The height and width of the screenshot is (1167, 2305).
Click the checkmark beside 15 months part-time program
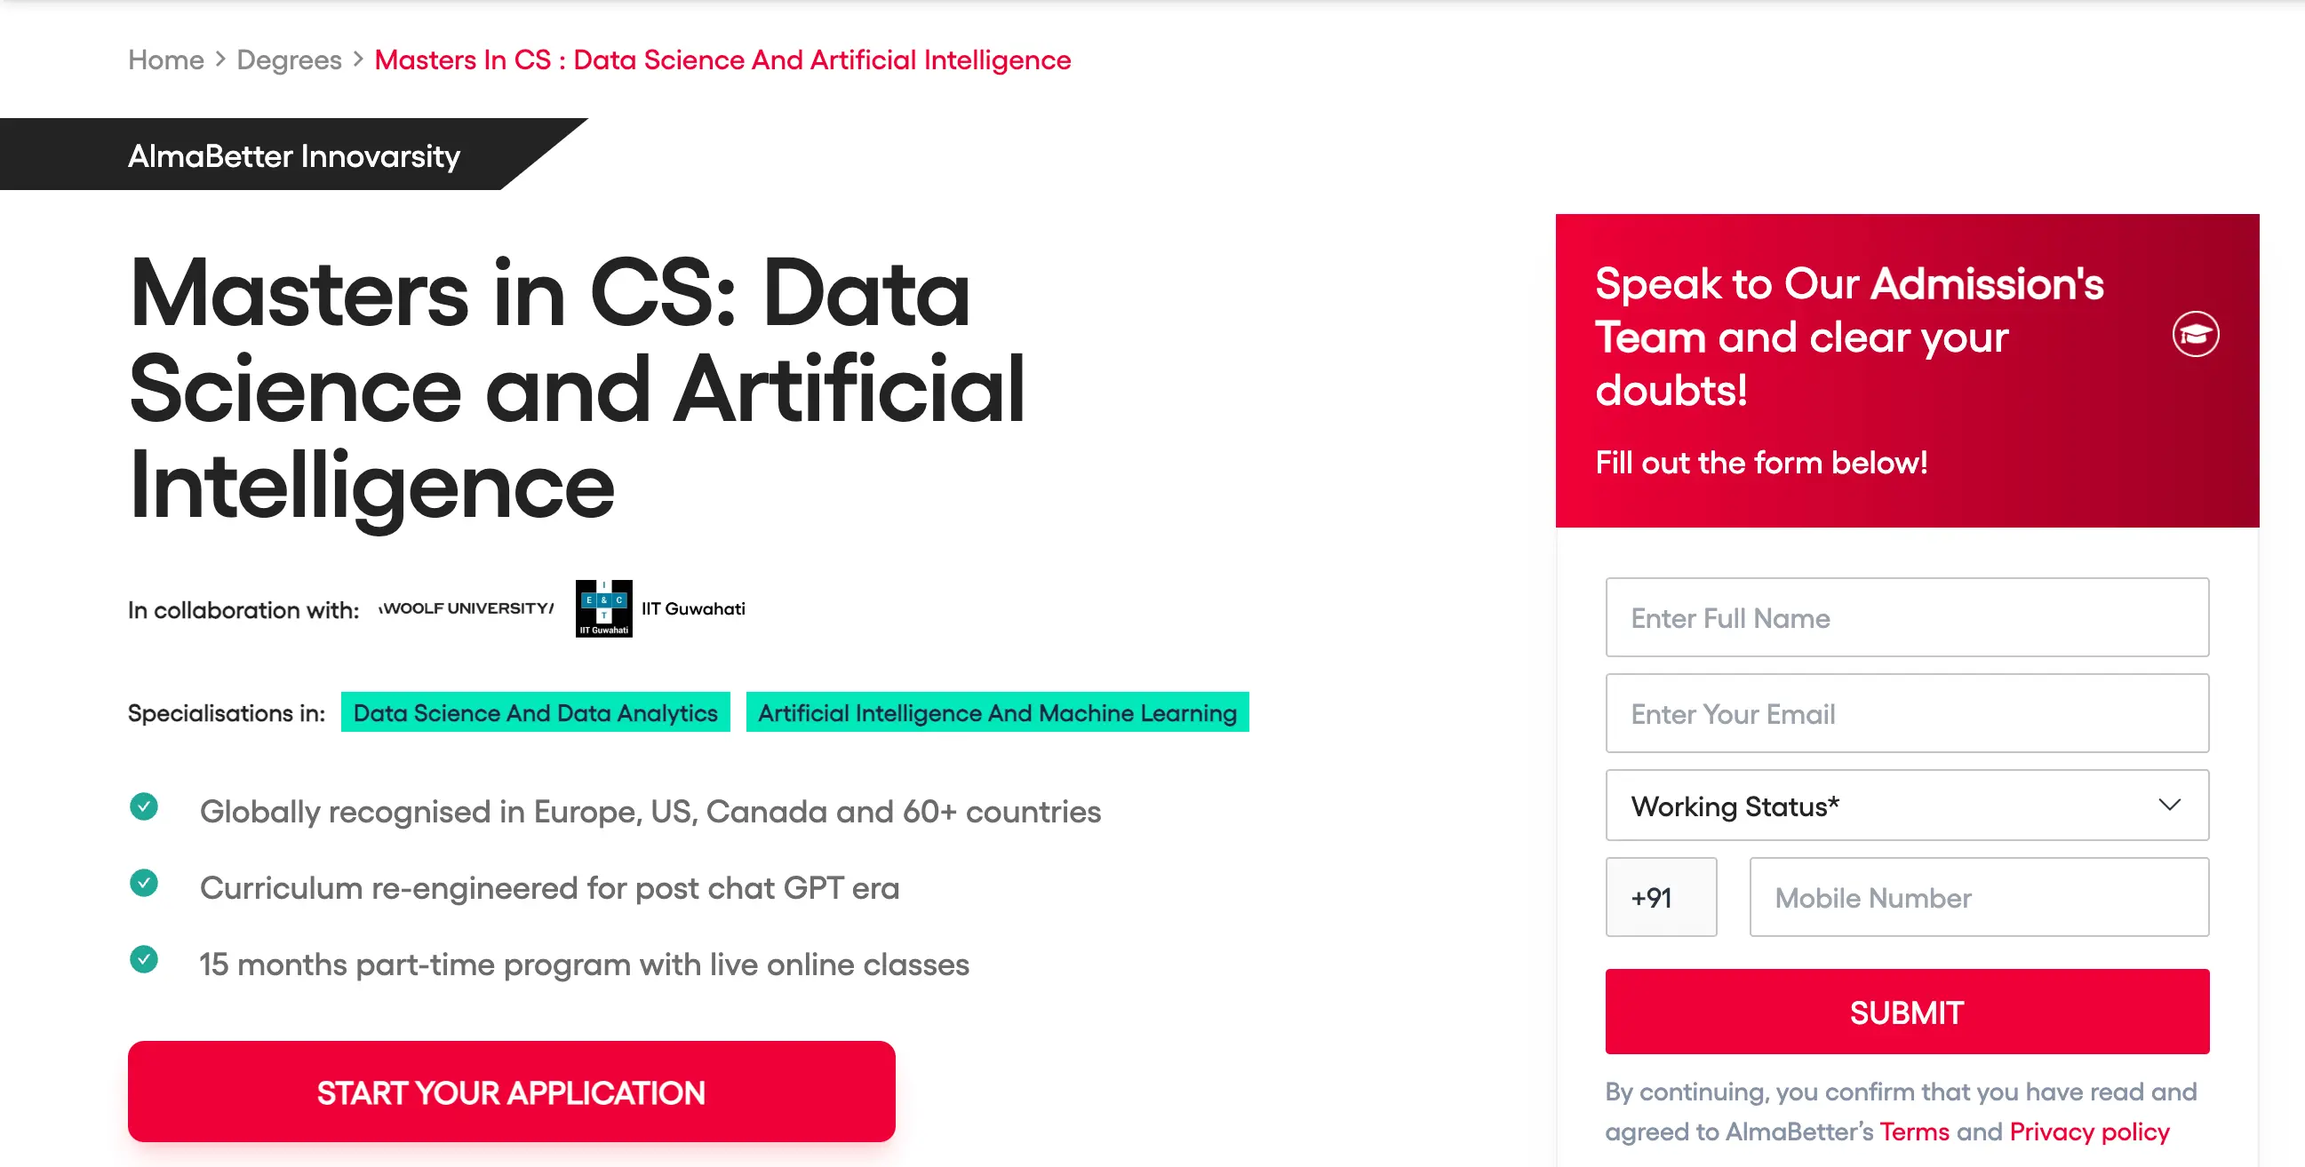(x=144, y=960)
